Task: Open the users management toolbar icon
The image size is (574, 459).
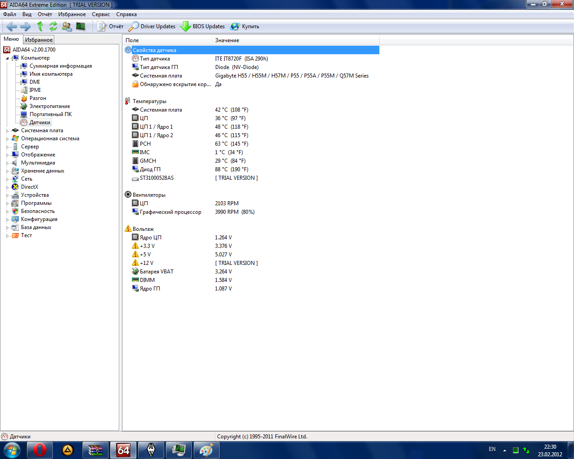Action: [x=67, y=26]
